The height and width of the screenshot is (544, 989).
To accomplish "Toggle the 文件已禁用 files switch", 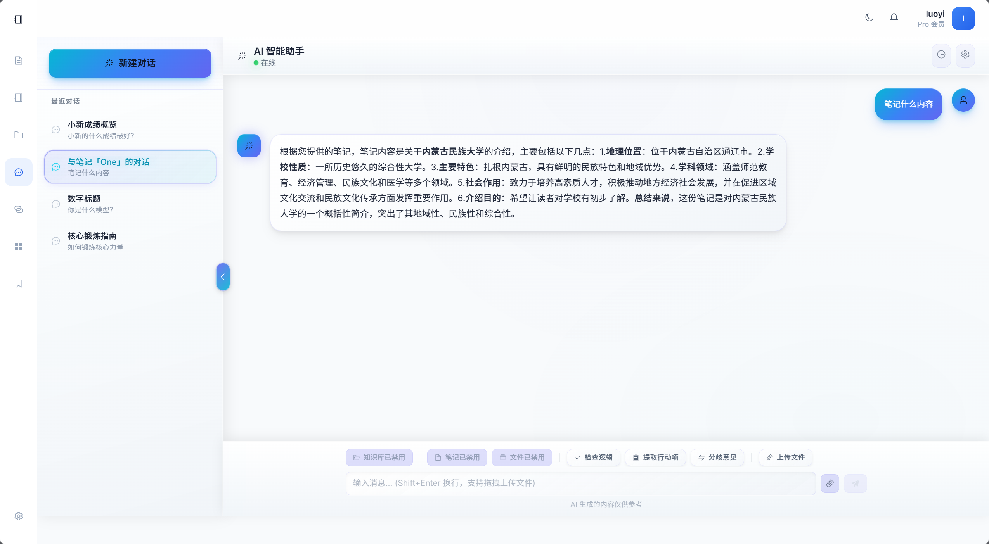I will click(522, 457).
